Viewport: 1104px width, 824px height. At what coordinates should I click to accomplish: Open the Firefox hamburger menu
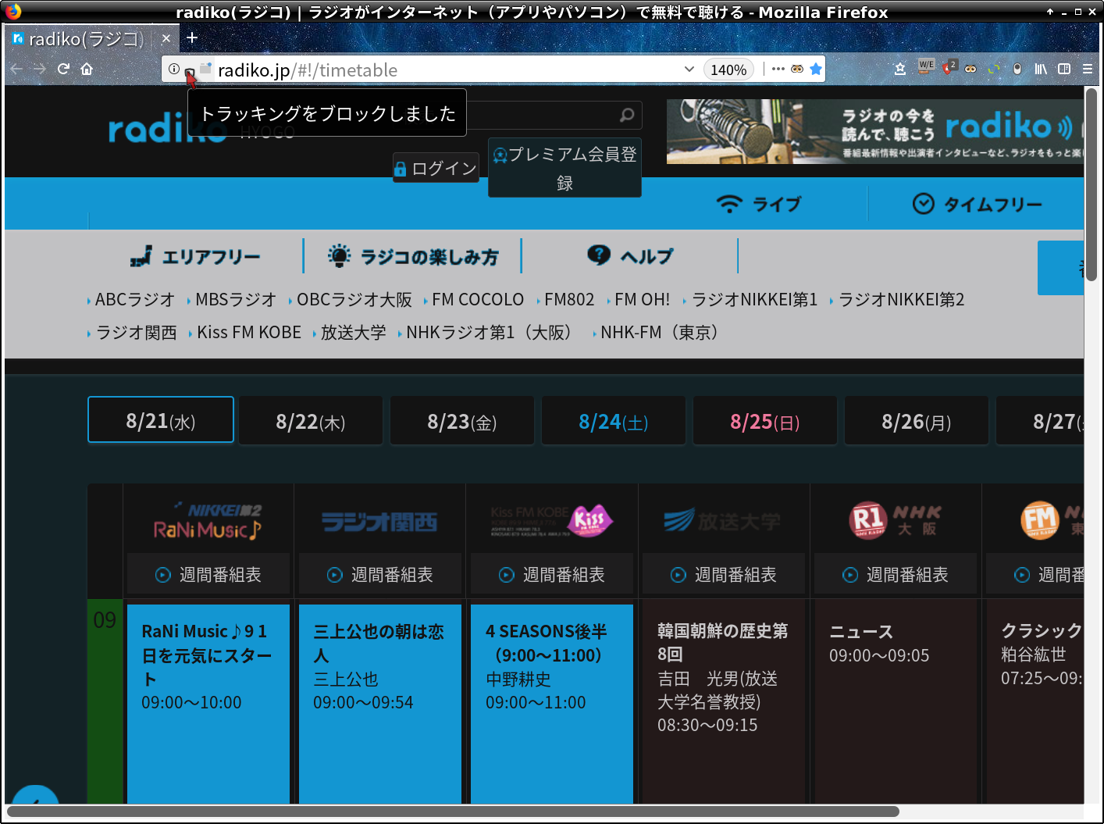(x=1088, y=69)
